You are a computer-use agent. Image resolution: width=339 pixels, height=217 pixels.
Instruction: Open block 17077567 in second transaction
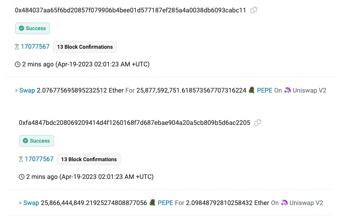point(39,159)
